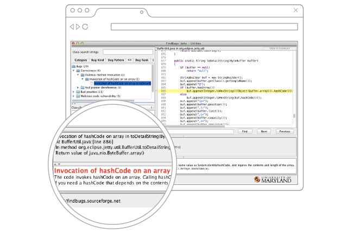The image size is (353, 233).
Task: Click the browser reload icon
Action: [x=85, y=27]
